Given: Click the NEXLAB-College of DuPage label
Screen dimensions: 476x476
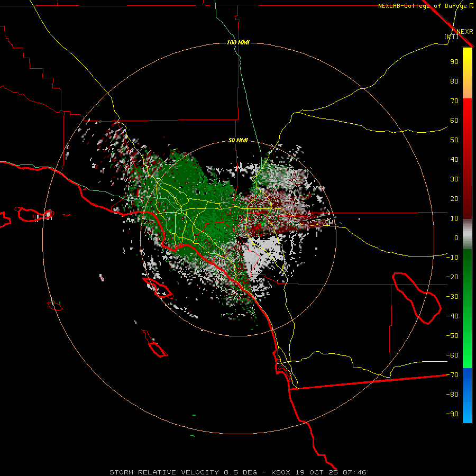Looking at the screenshot, I should (425, 6).
